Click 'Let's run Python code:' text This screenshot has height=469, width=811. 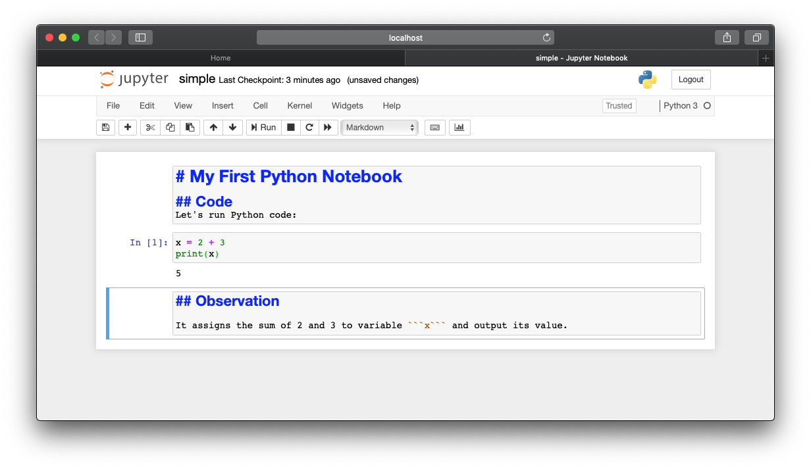[x=236, y=215]
